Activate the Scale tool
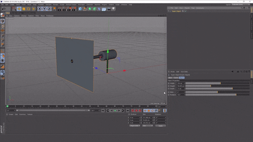Viewport: 253px width, 142px height. pos(24,9)
